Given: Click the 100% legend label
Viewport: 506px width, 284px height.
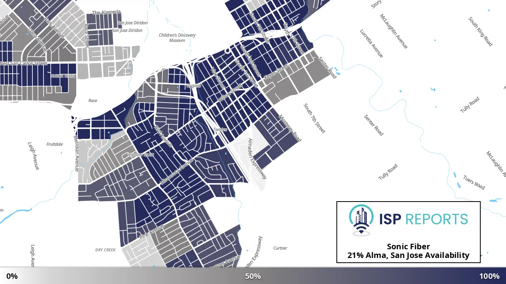Looking at the screenshot, I should pyautogui.click(x=489, y=276).
